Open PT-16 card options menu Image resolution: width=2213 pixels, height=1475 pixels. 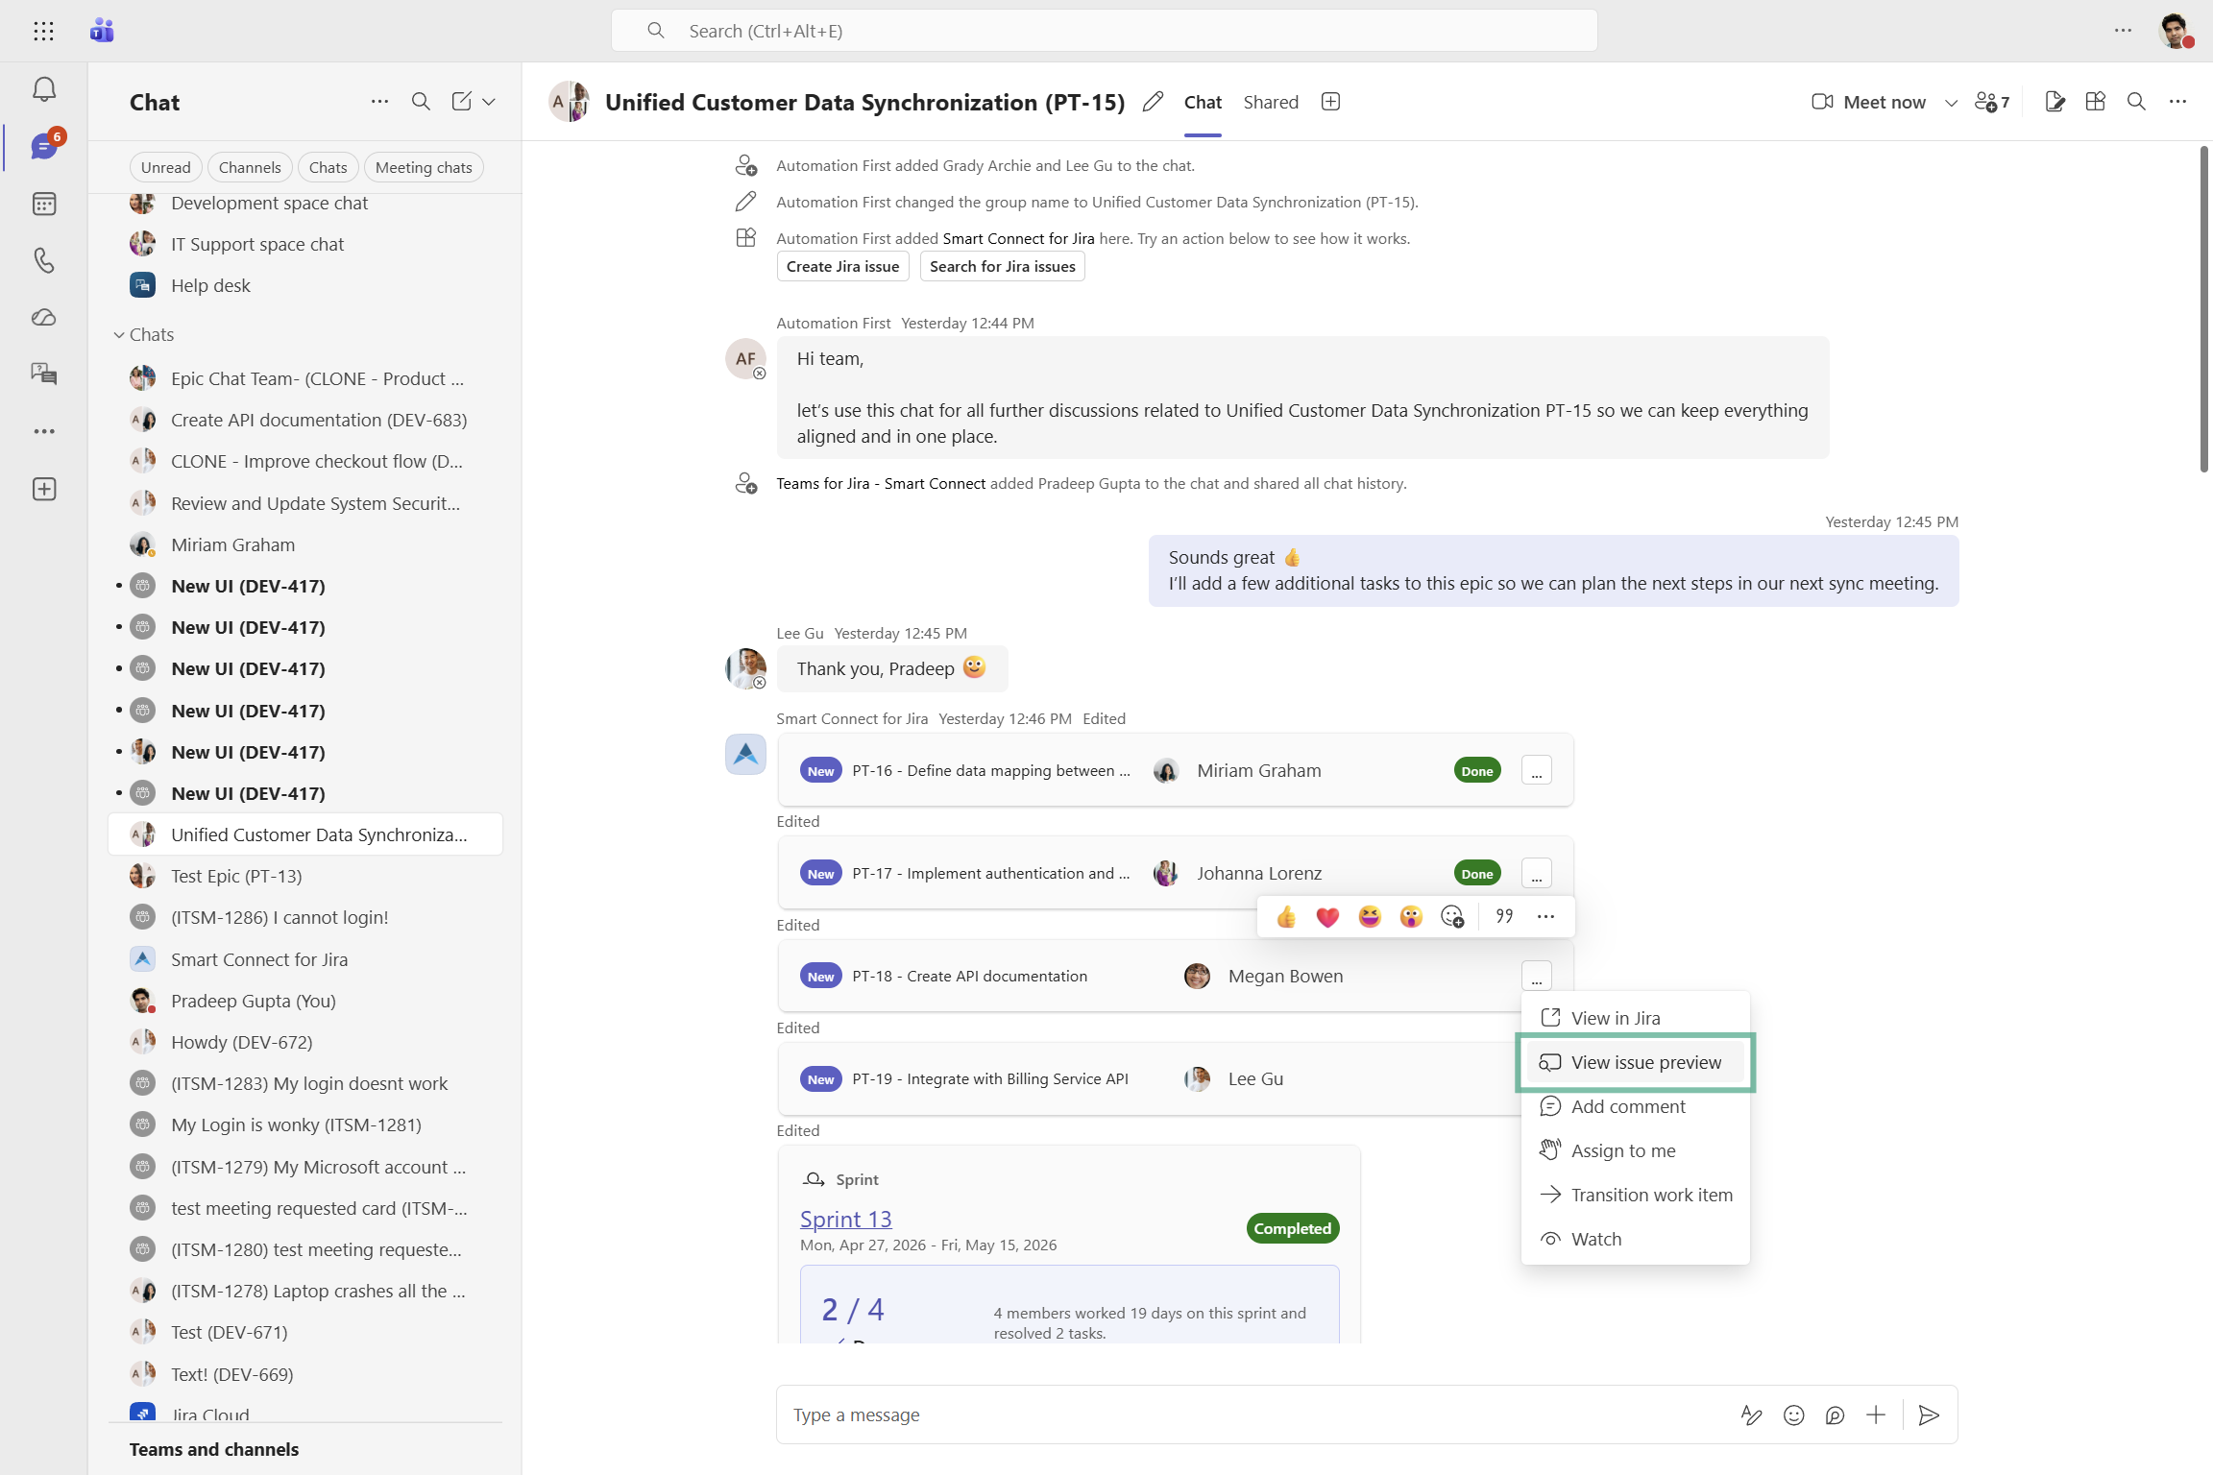click(x=1537, y=771)
